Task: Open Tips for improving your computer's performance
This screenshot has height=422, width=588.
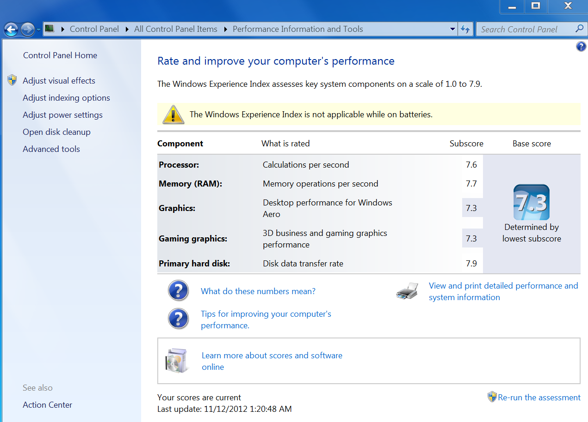Action: (266, 320)
